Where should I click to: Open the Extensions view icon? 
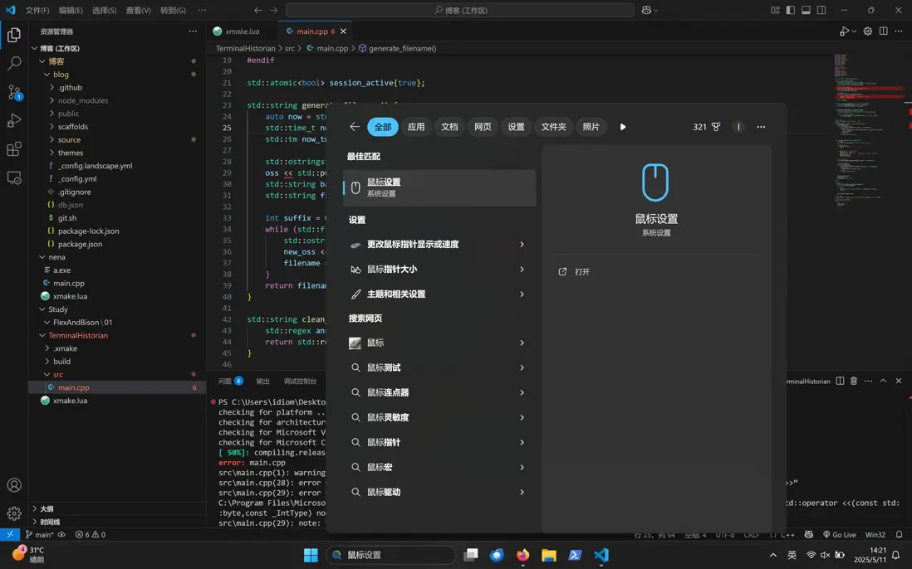pos(14,148)
